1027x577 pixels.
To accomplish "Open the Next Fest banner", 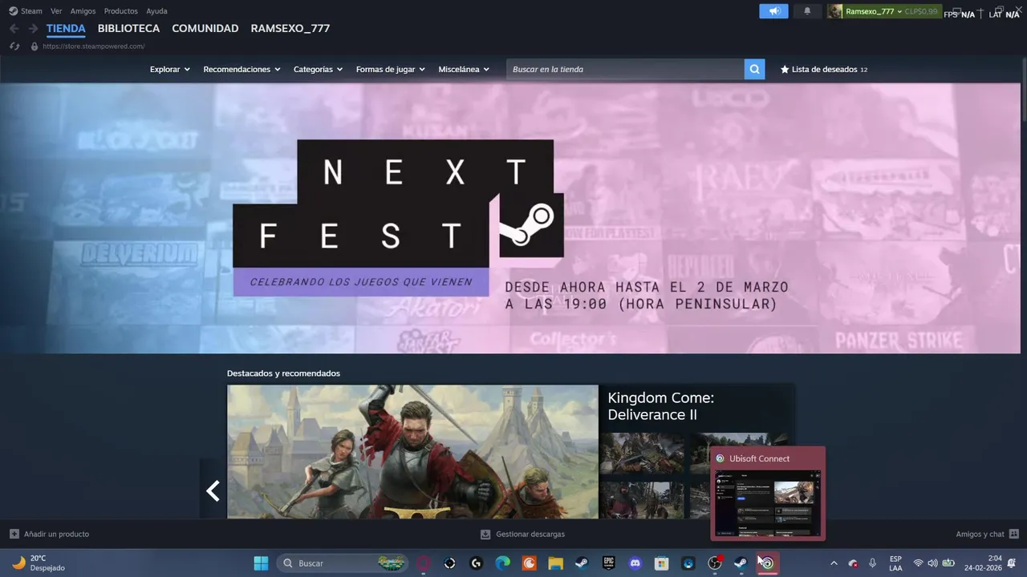I will pyautogui.click(x=510, y=218).
